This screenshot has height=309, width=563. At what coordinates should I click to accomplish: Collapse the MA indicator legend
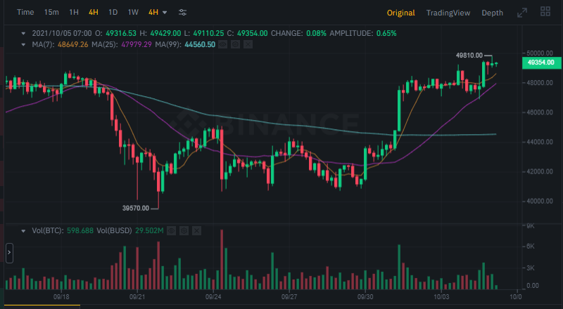23,44
